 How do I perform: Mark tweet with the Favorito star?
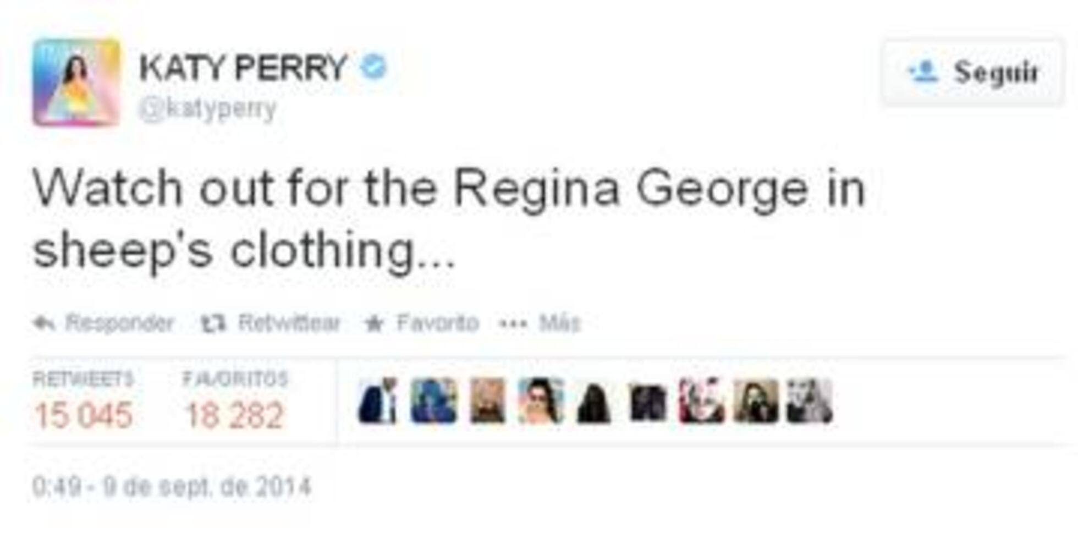(374, 323)
